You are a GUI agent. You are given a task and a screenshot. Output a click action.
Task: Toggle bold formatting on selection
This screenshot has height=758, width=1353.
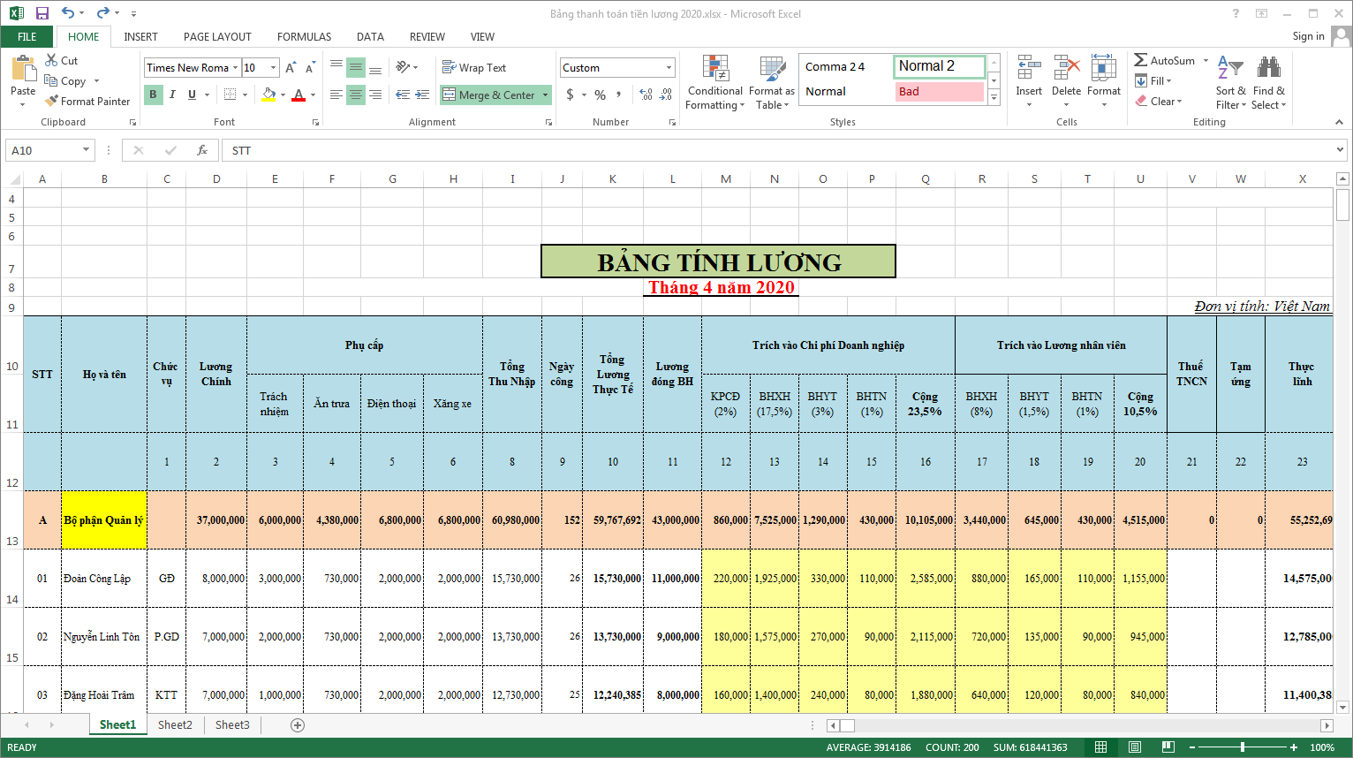[x=152, y=94]
